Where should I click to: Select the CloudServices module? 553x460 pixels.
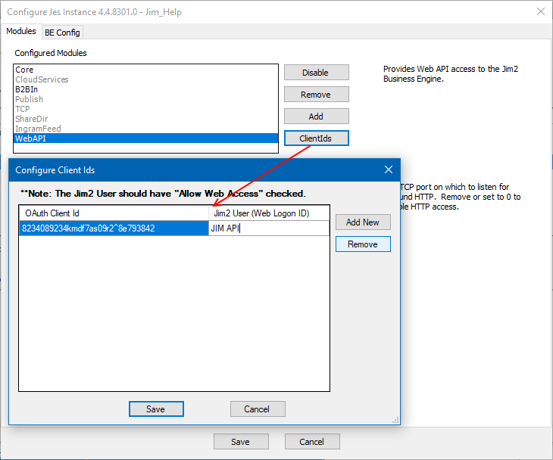(145, 79)
